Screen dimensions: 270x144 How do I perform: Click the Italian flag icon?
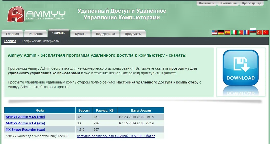point(234,32)
